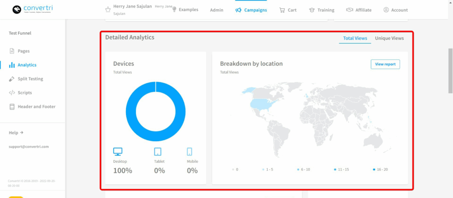
Task: Click the View report button
Action: 385,64
